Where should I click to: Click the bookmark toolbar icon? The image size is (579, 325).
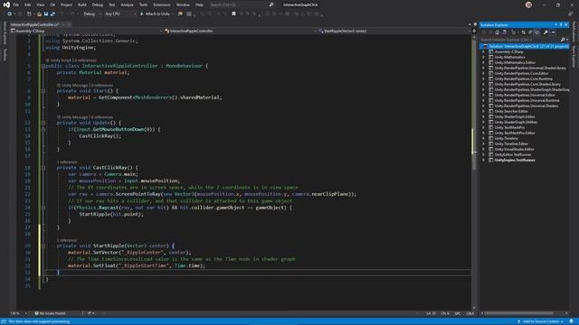233,14
